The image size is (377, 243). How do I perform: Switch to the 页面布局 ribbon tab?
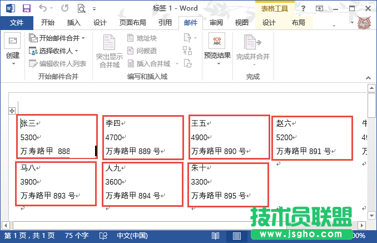(132, 23)
